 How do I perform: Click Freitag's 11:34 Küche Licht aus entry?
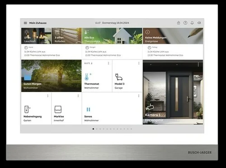click(x=158, y=51)
